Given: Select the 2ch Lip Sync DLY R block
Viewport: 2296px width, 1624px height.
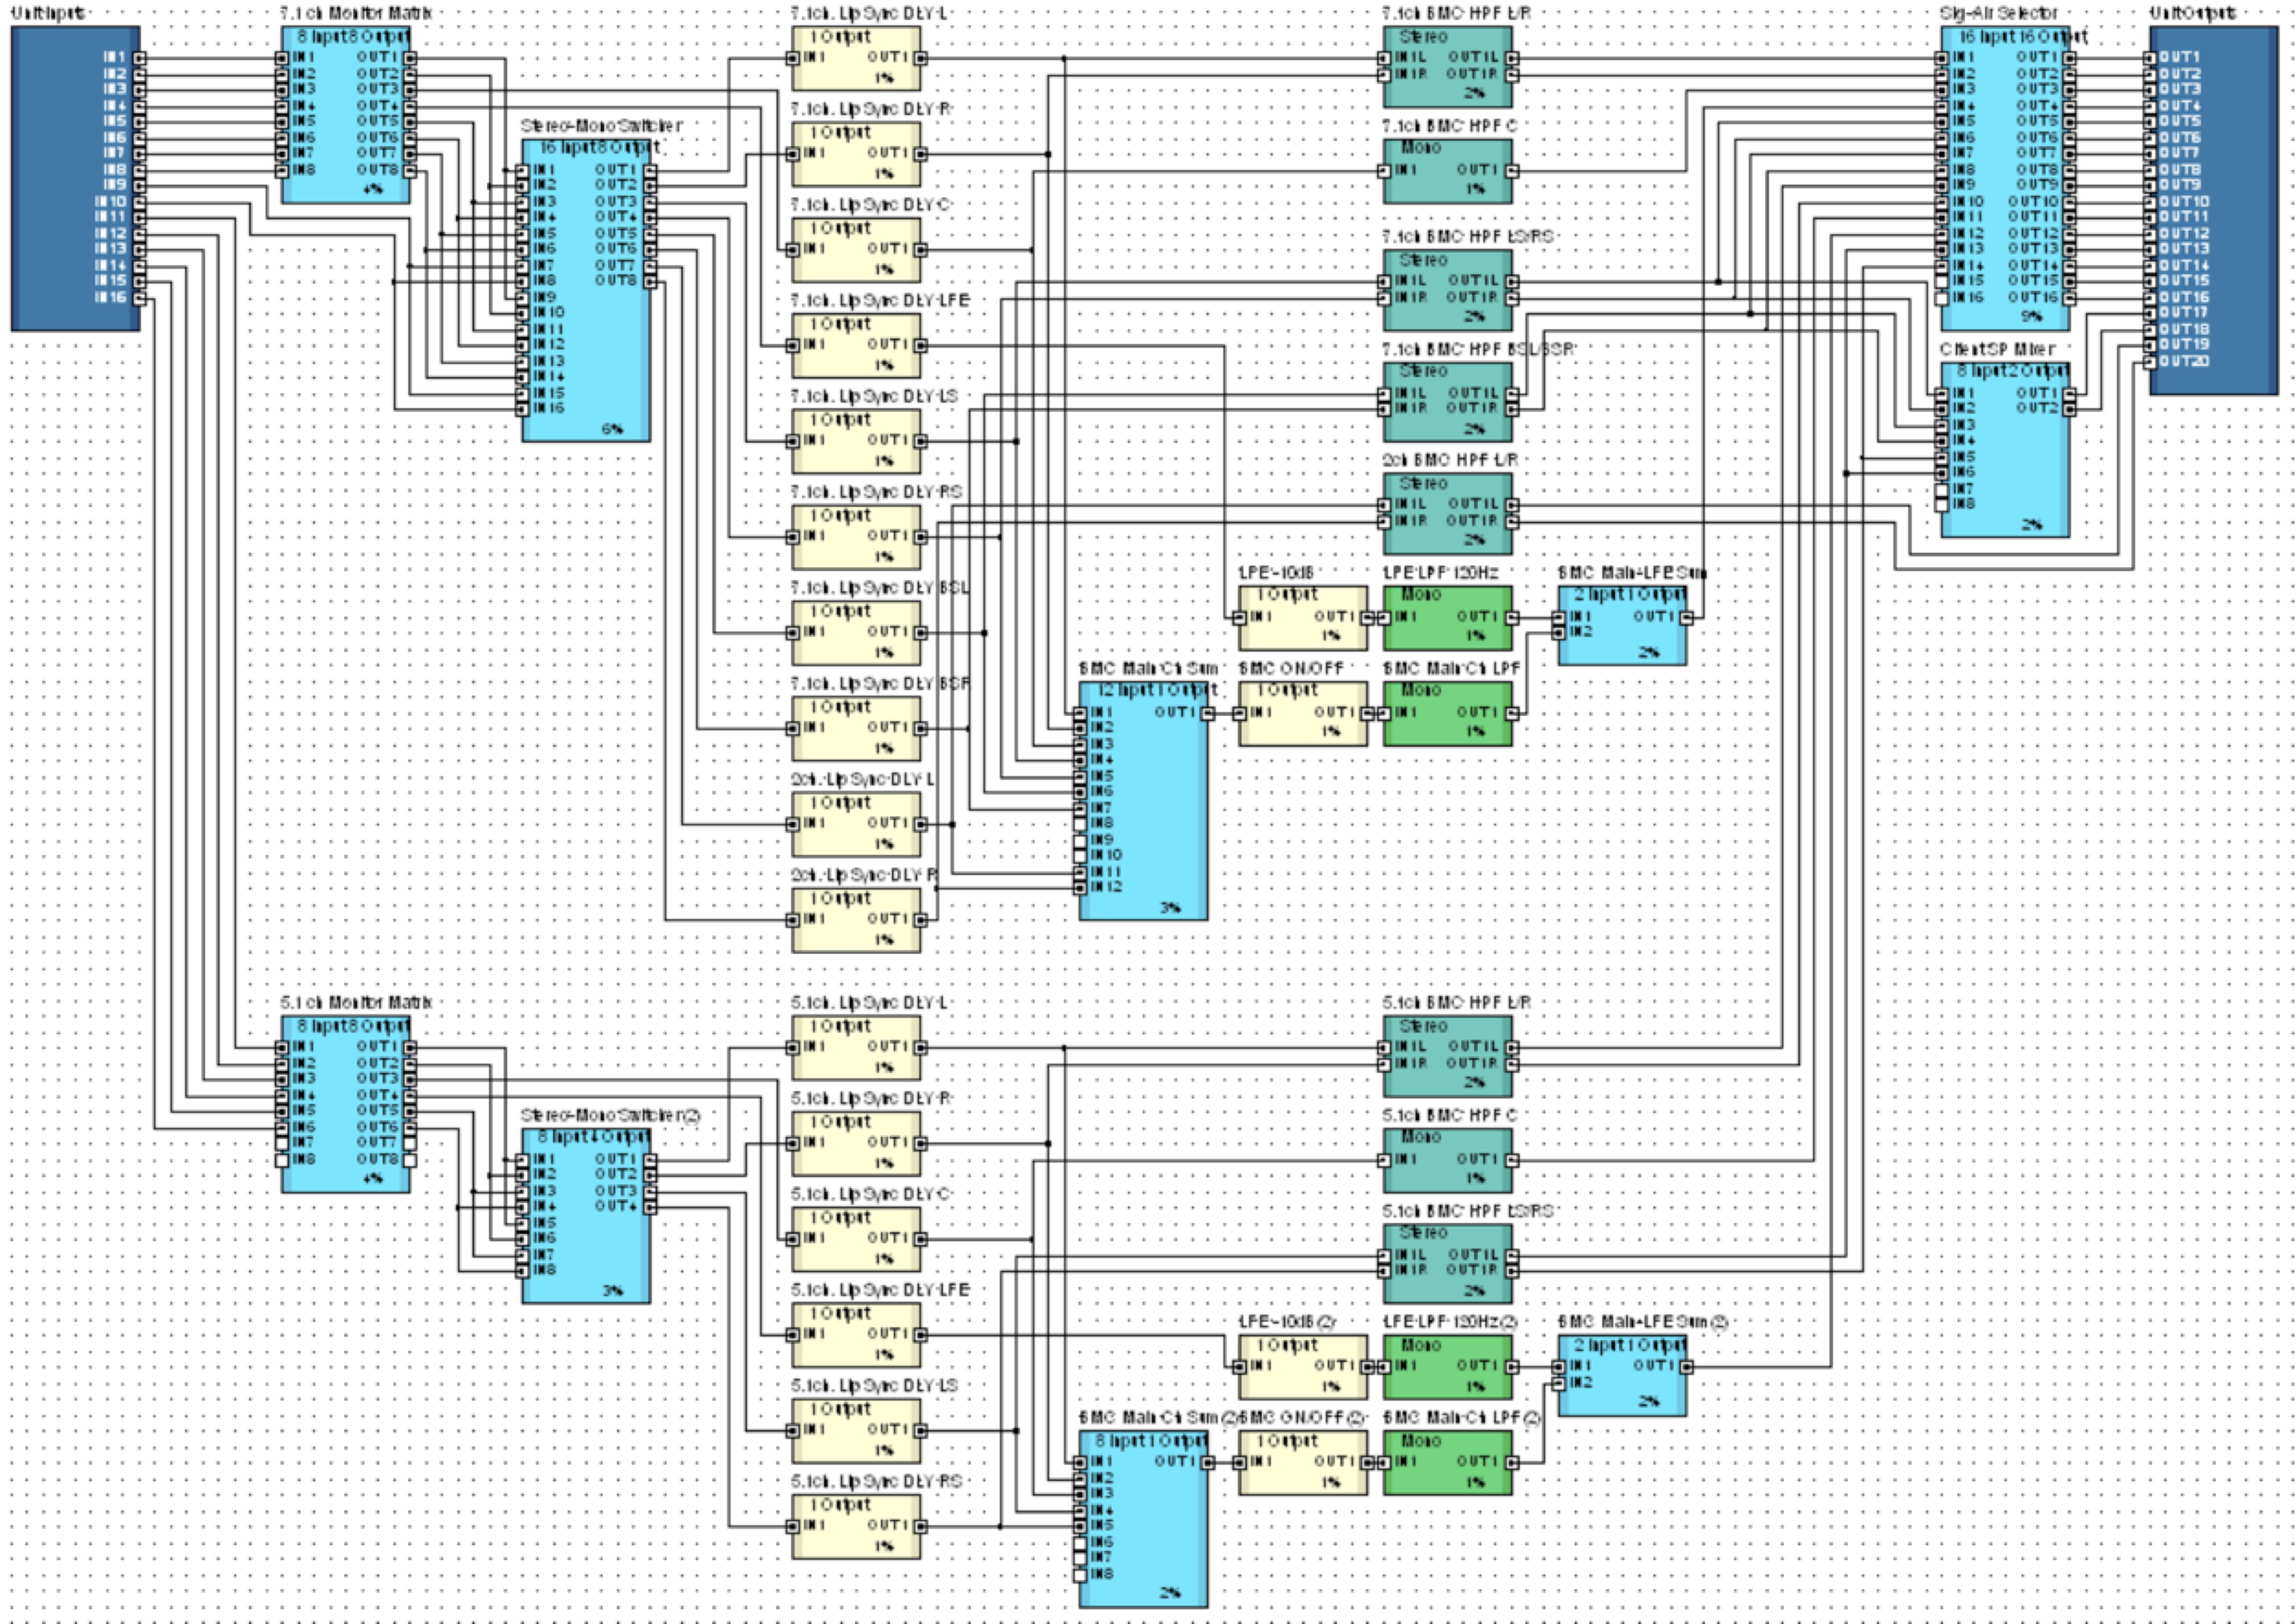Looking at the screenshot, I should (856, 920).
